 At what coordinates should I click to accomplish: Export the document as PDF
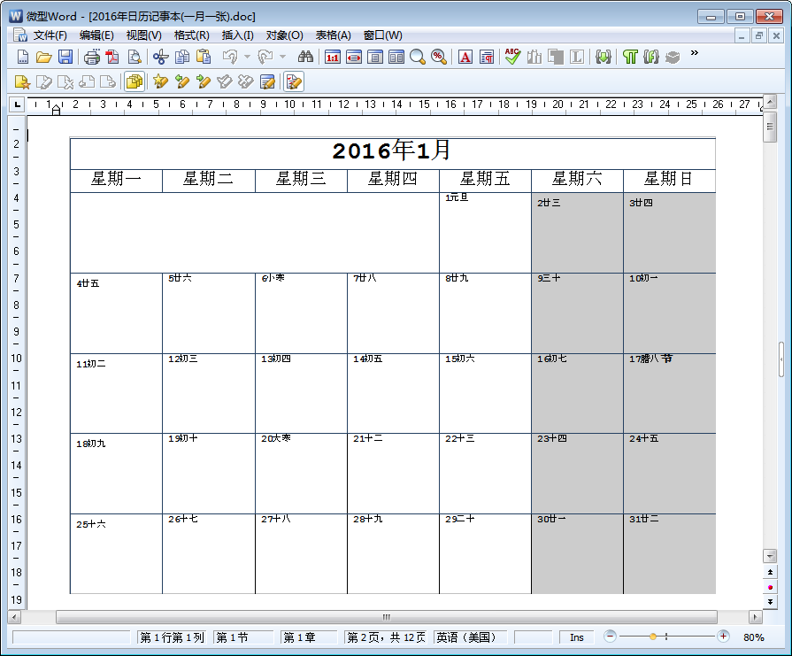point(112,57)
